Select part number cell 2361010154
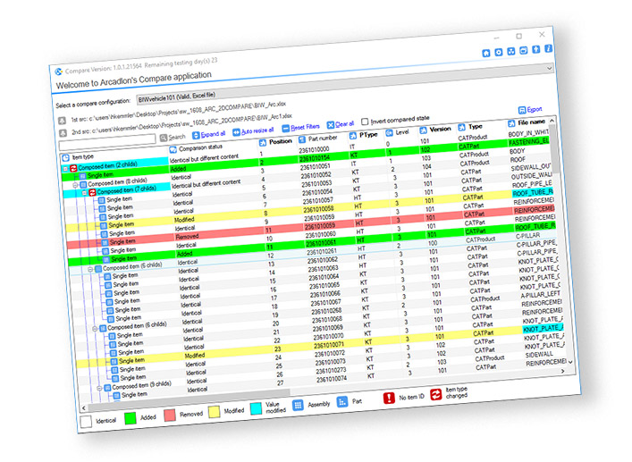The width and height of the screenshot is (632, 462). tap(315, 159)
